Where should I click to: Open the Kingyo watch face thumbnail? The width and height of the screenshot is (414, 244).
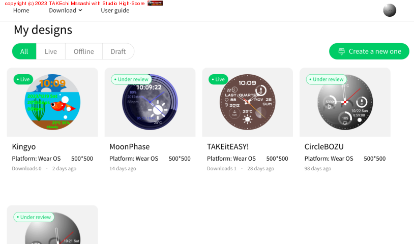click(x=52, y=102)
